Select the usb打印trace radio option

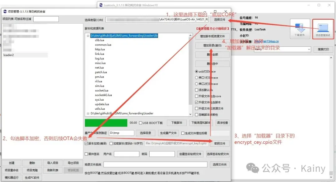pyautogui.click(x=197, y=71)
